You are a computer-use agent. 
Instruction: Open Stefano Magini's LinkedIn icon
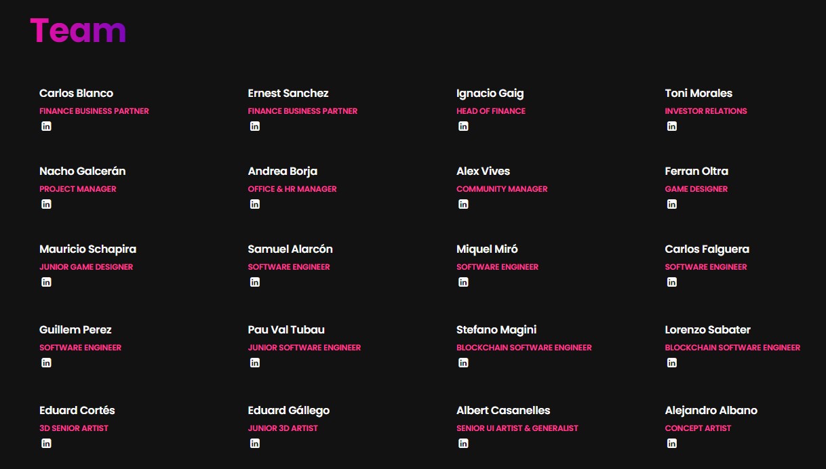tap(463, 363)
